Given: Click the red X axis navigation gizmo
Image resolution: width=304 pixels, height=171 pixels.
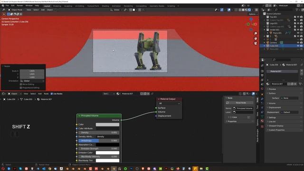Looking at the screenshot, I should click(x=256, y=24).
